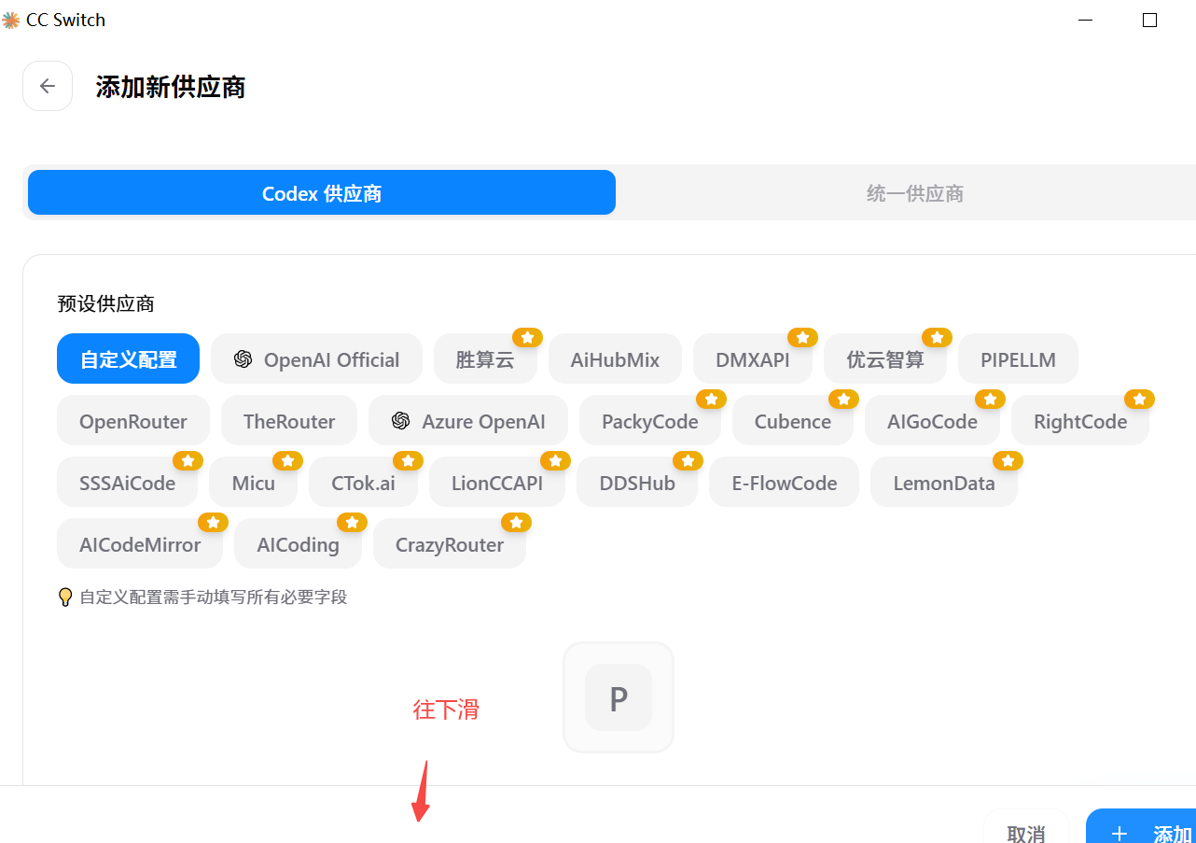Image resolution: width=1196 pixels, height=843 pixels.
Task: Click the 取消 cancel button
Action: click(x=1026, y=828)
